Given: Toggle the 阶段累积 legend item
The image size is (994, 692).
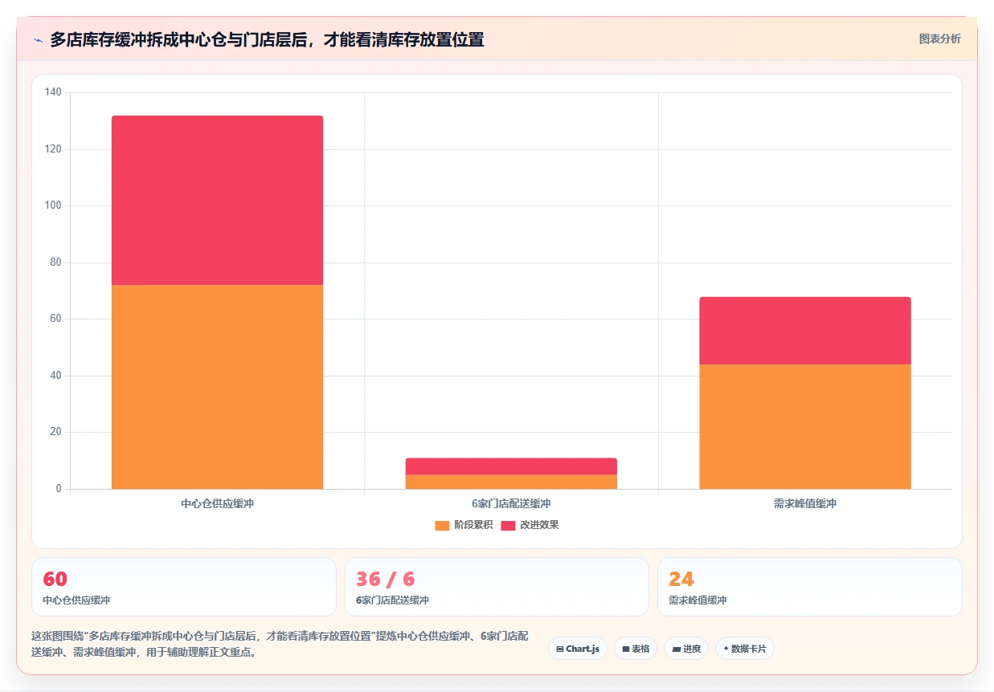Looking at the screenshot, I should 464,525.
